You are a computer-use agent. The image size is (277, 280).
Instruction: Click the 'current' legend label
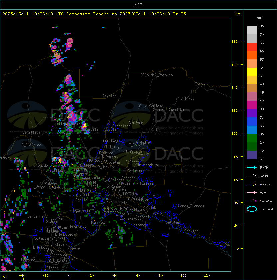[x=267, y=209]
